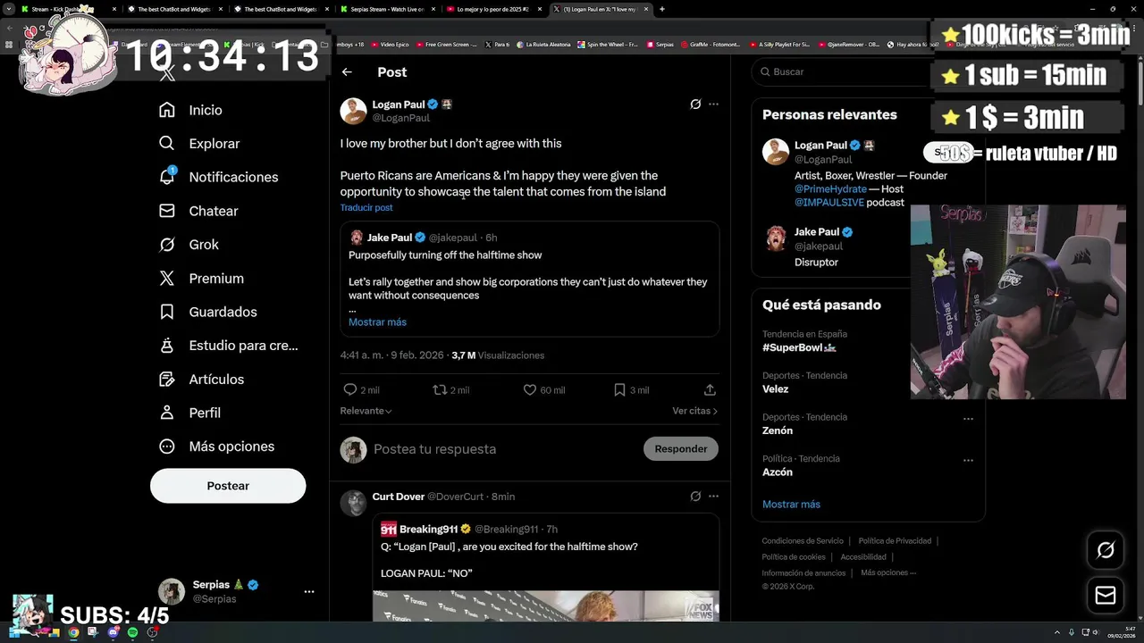
Task: Click the taskbar clock showing 5:47
Action: tap(1121, 632)
